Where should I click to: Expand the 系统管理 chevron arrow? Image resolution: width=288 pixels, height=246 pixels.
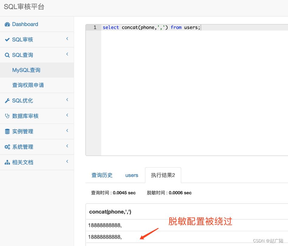67,146
